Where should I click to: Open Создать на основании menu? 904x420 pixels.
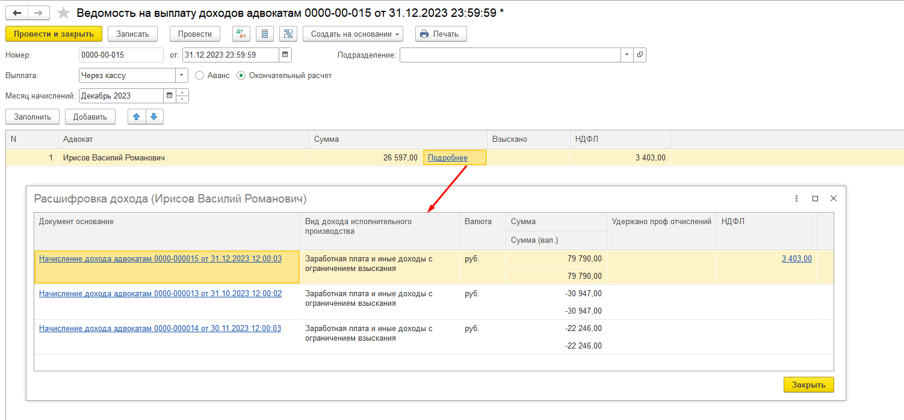353,34
